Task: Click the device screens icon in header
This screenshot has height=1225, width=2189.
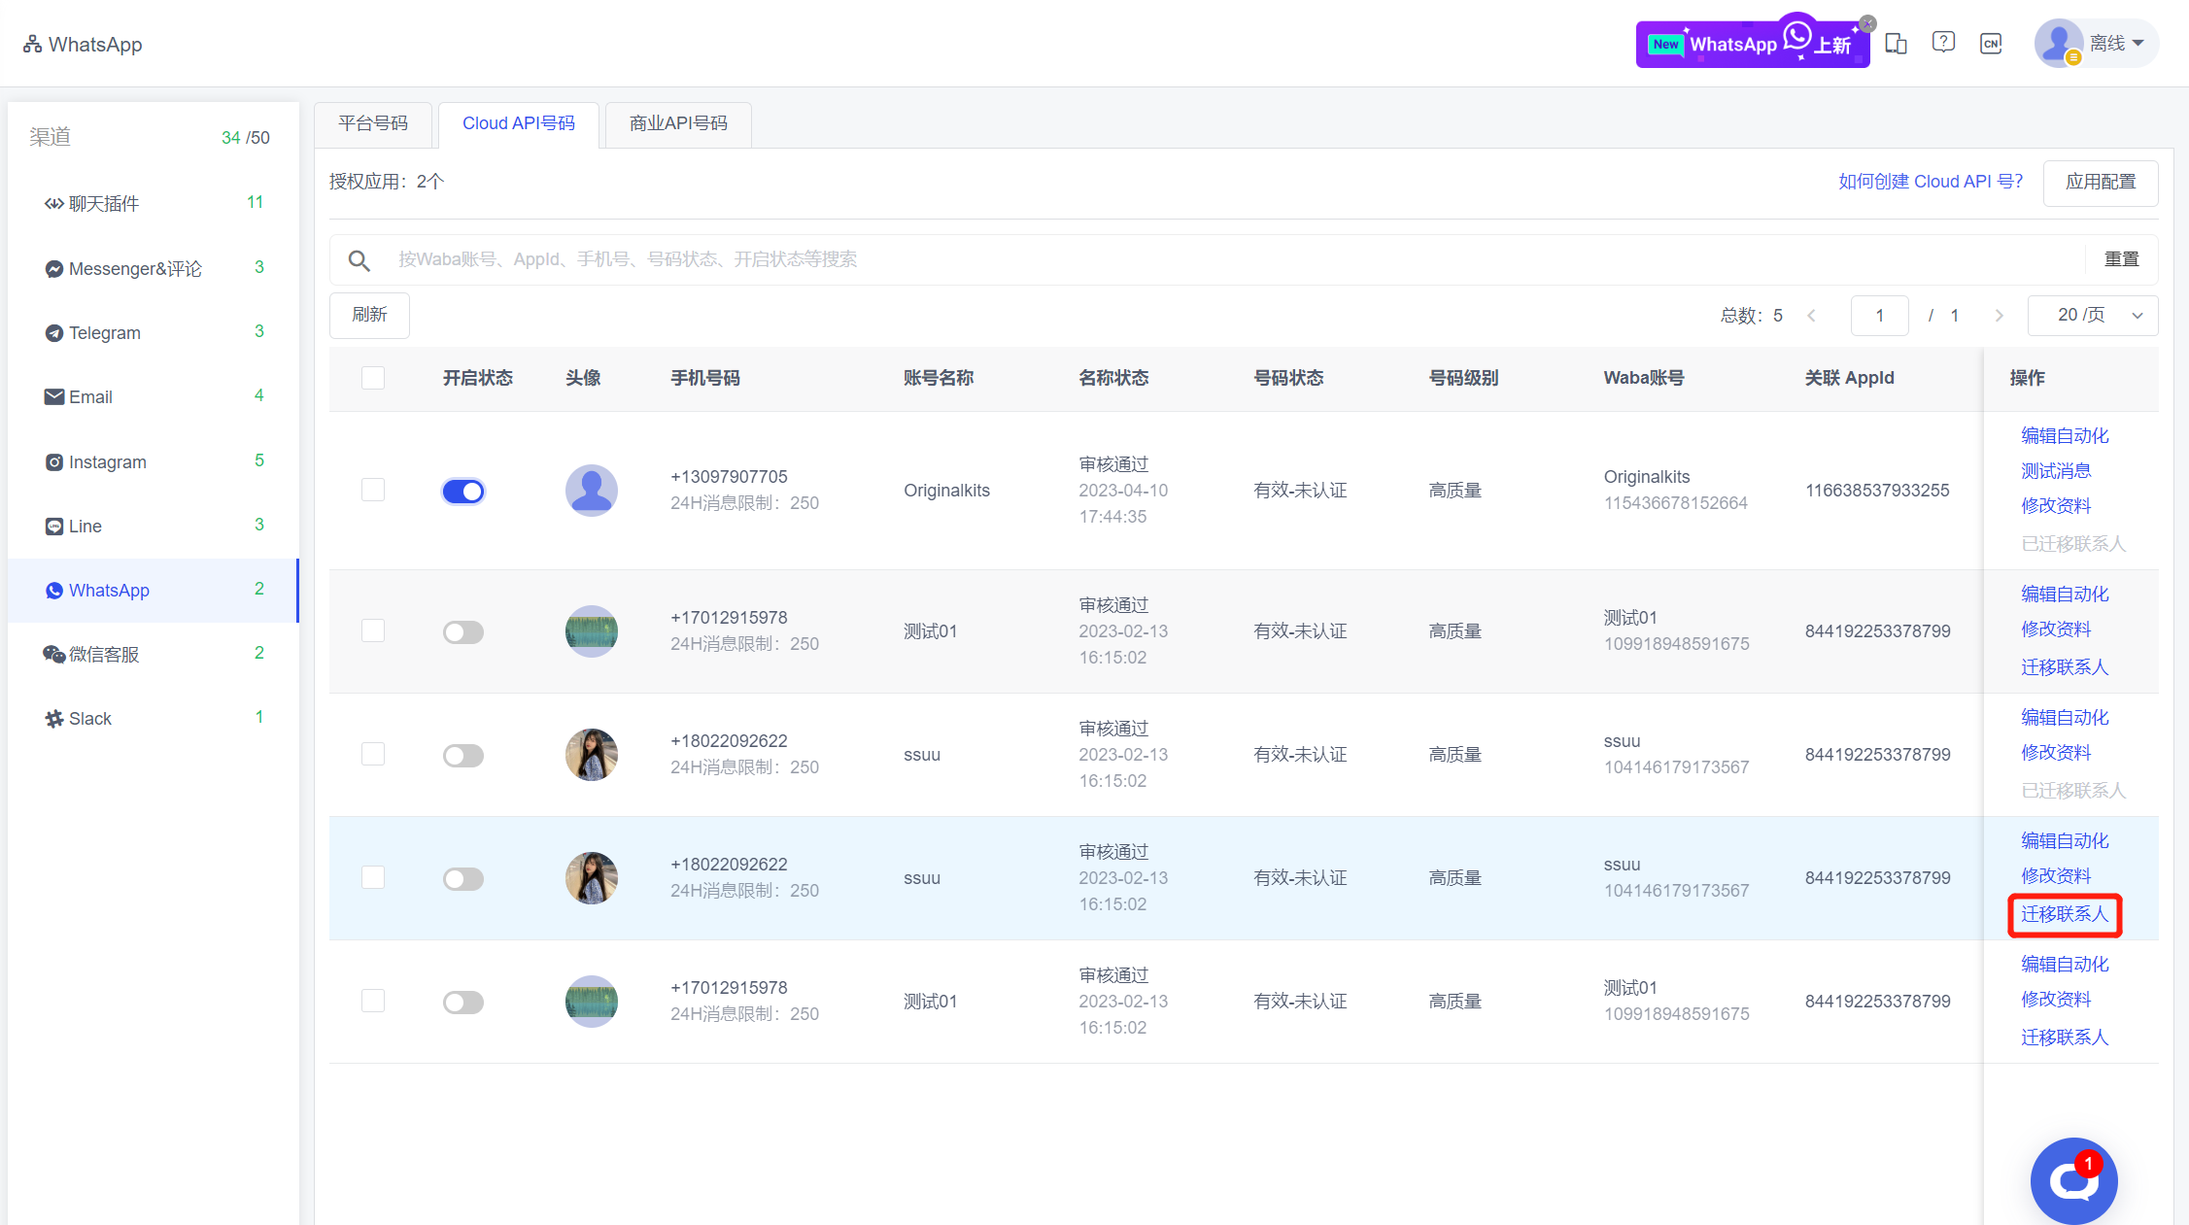Action: click(1896, 44)
